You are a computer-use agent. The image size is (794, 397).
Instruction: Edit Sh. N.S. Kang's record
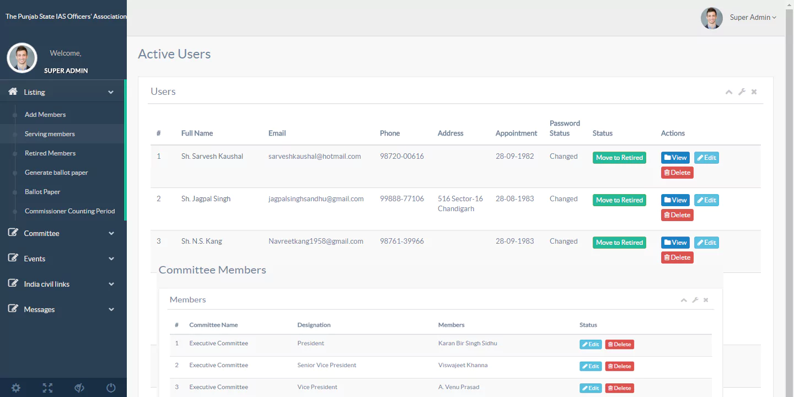point(706,243)
